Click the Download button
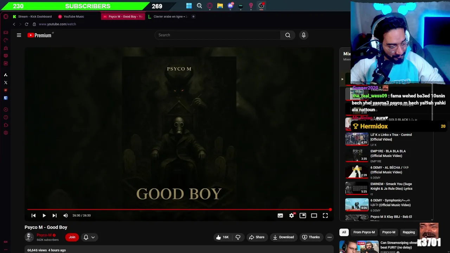Viewport: 450px width, 253px height. pyautogui.click(x=283, y=237)
